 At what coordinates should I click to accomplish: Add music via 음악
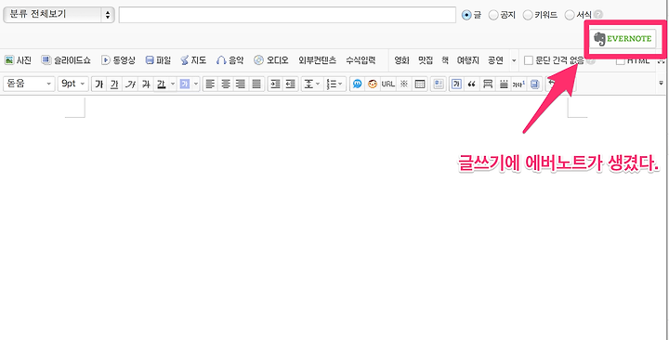pyautogui.click(x=230, y=60)
